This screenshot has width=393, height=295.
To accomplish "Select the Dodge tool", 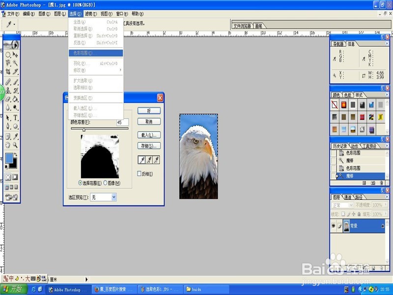I will tap(15, 107).
